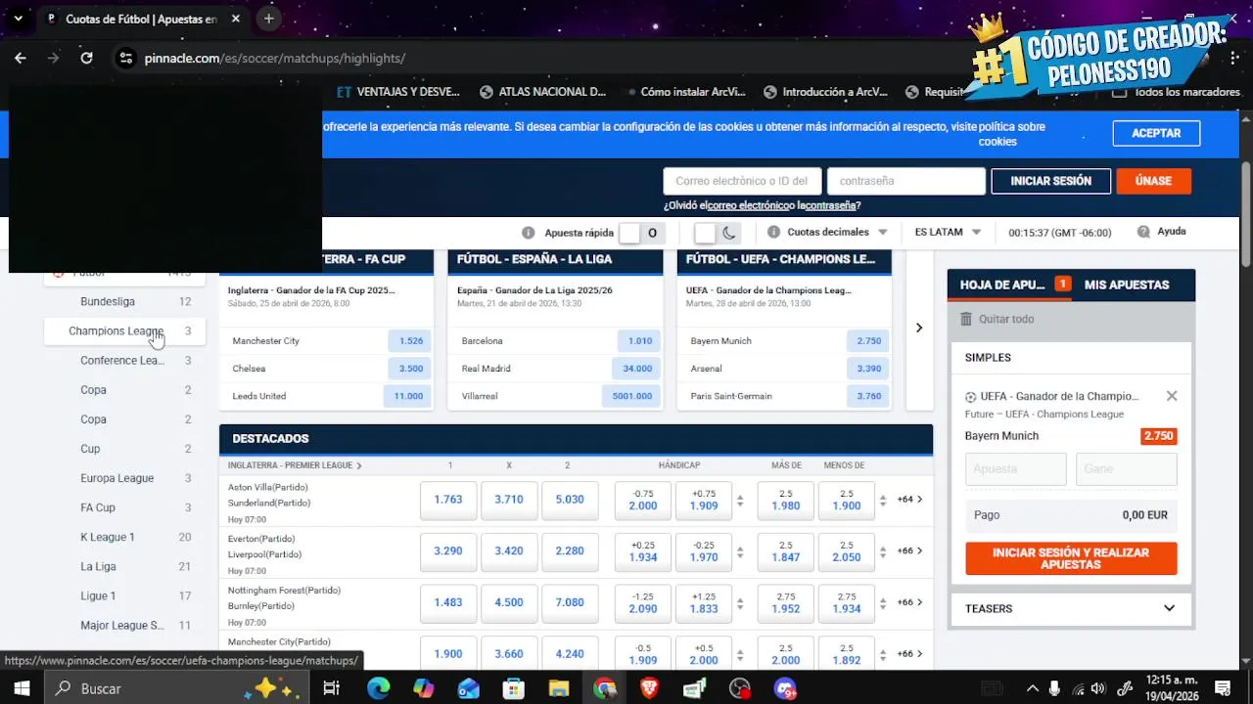The width and height of the screenshot is (1253, 704).
Task: Follow the 'correo electrónico' recovery link
Action: [749, 205]
